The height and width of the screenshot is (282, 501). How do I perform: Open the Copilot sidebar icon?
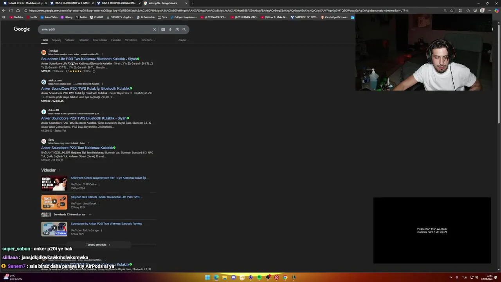496,11
